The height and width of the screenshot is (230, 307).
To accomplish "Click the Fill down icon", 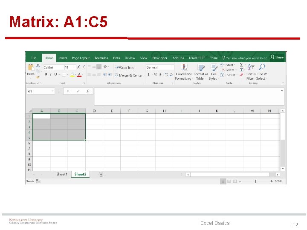I will [242, 70].
